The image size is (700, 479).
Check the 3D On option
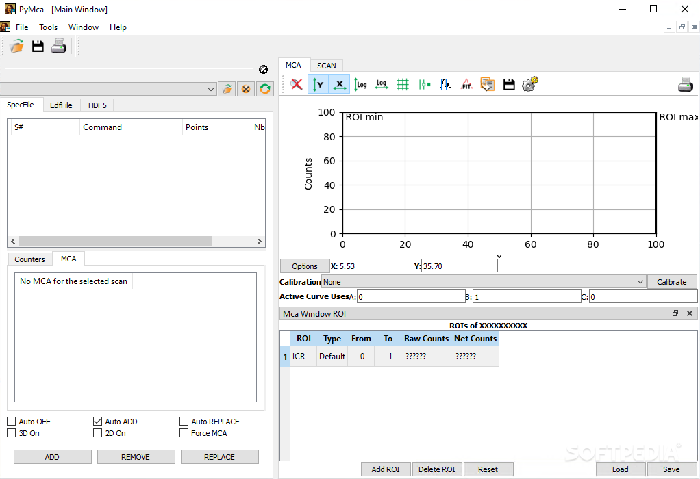(x=12, y=432)
